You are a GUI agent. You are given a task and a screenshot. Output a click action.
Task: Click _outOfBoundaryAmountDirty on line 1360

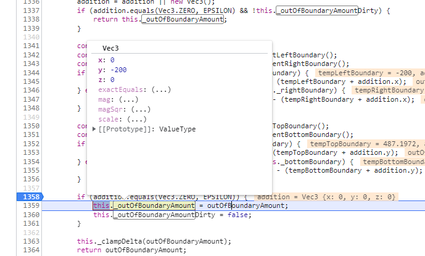coord(164,215)
